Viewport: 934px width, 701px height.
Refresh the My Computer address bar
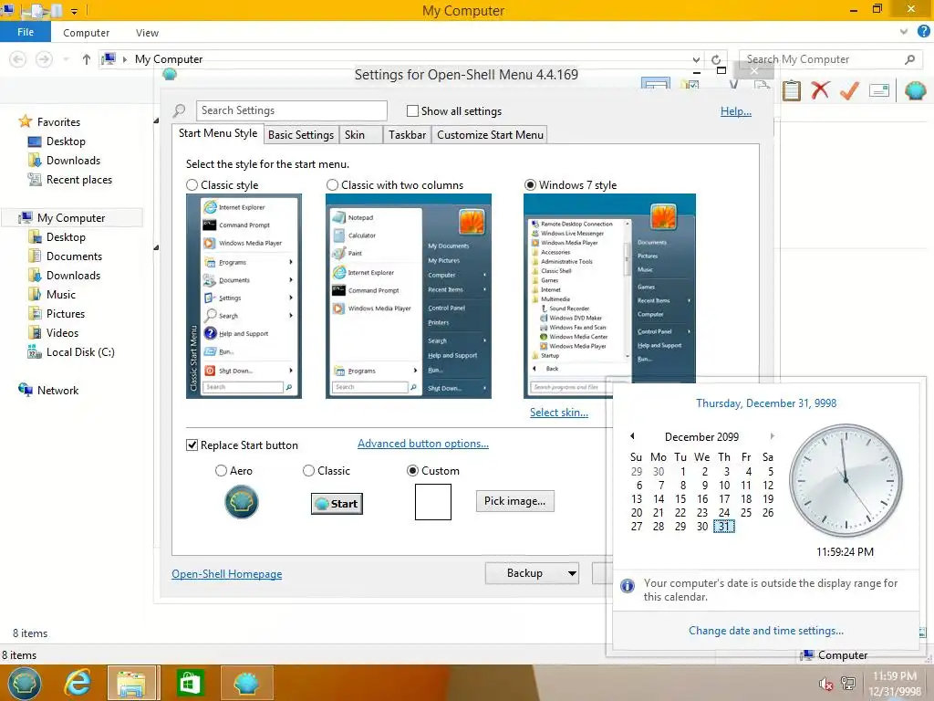tap(716, 59)
